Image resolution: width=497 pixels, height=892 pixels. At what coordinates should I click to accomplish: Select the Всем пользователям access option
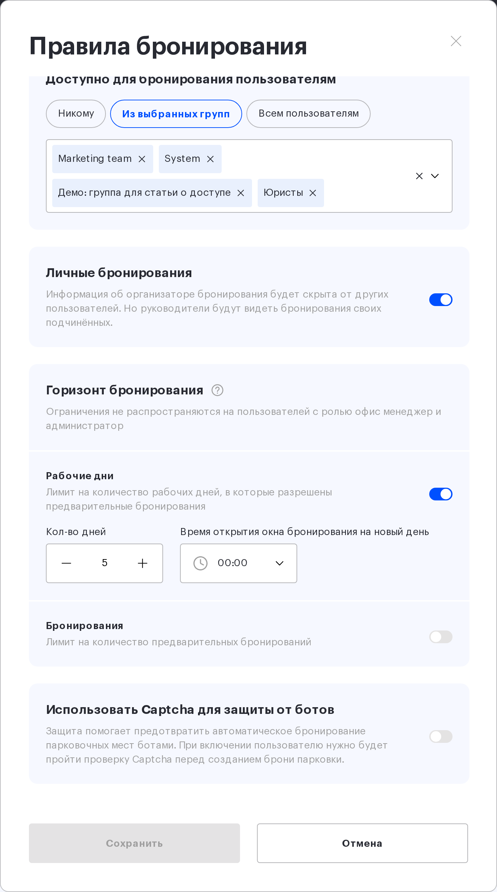click(309, 114)
